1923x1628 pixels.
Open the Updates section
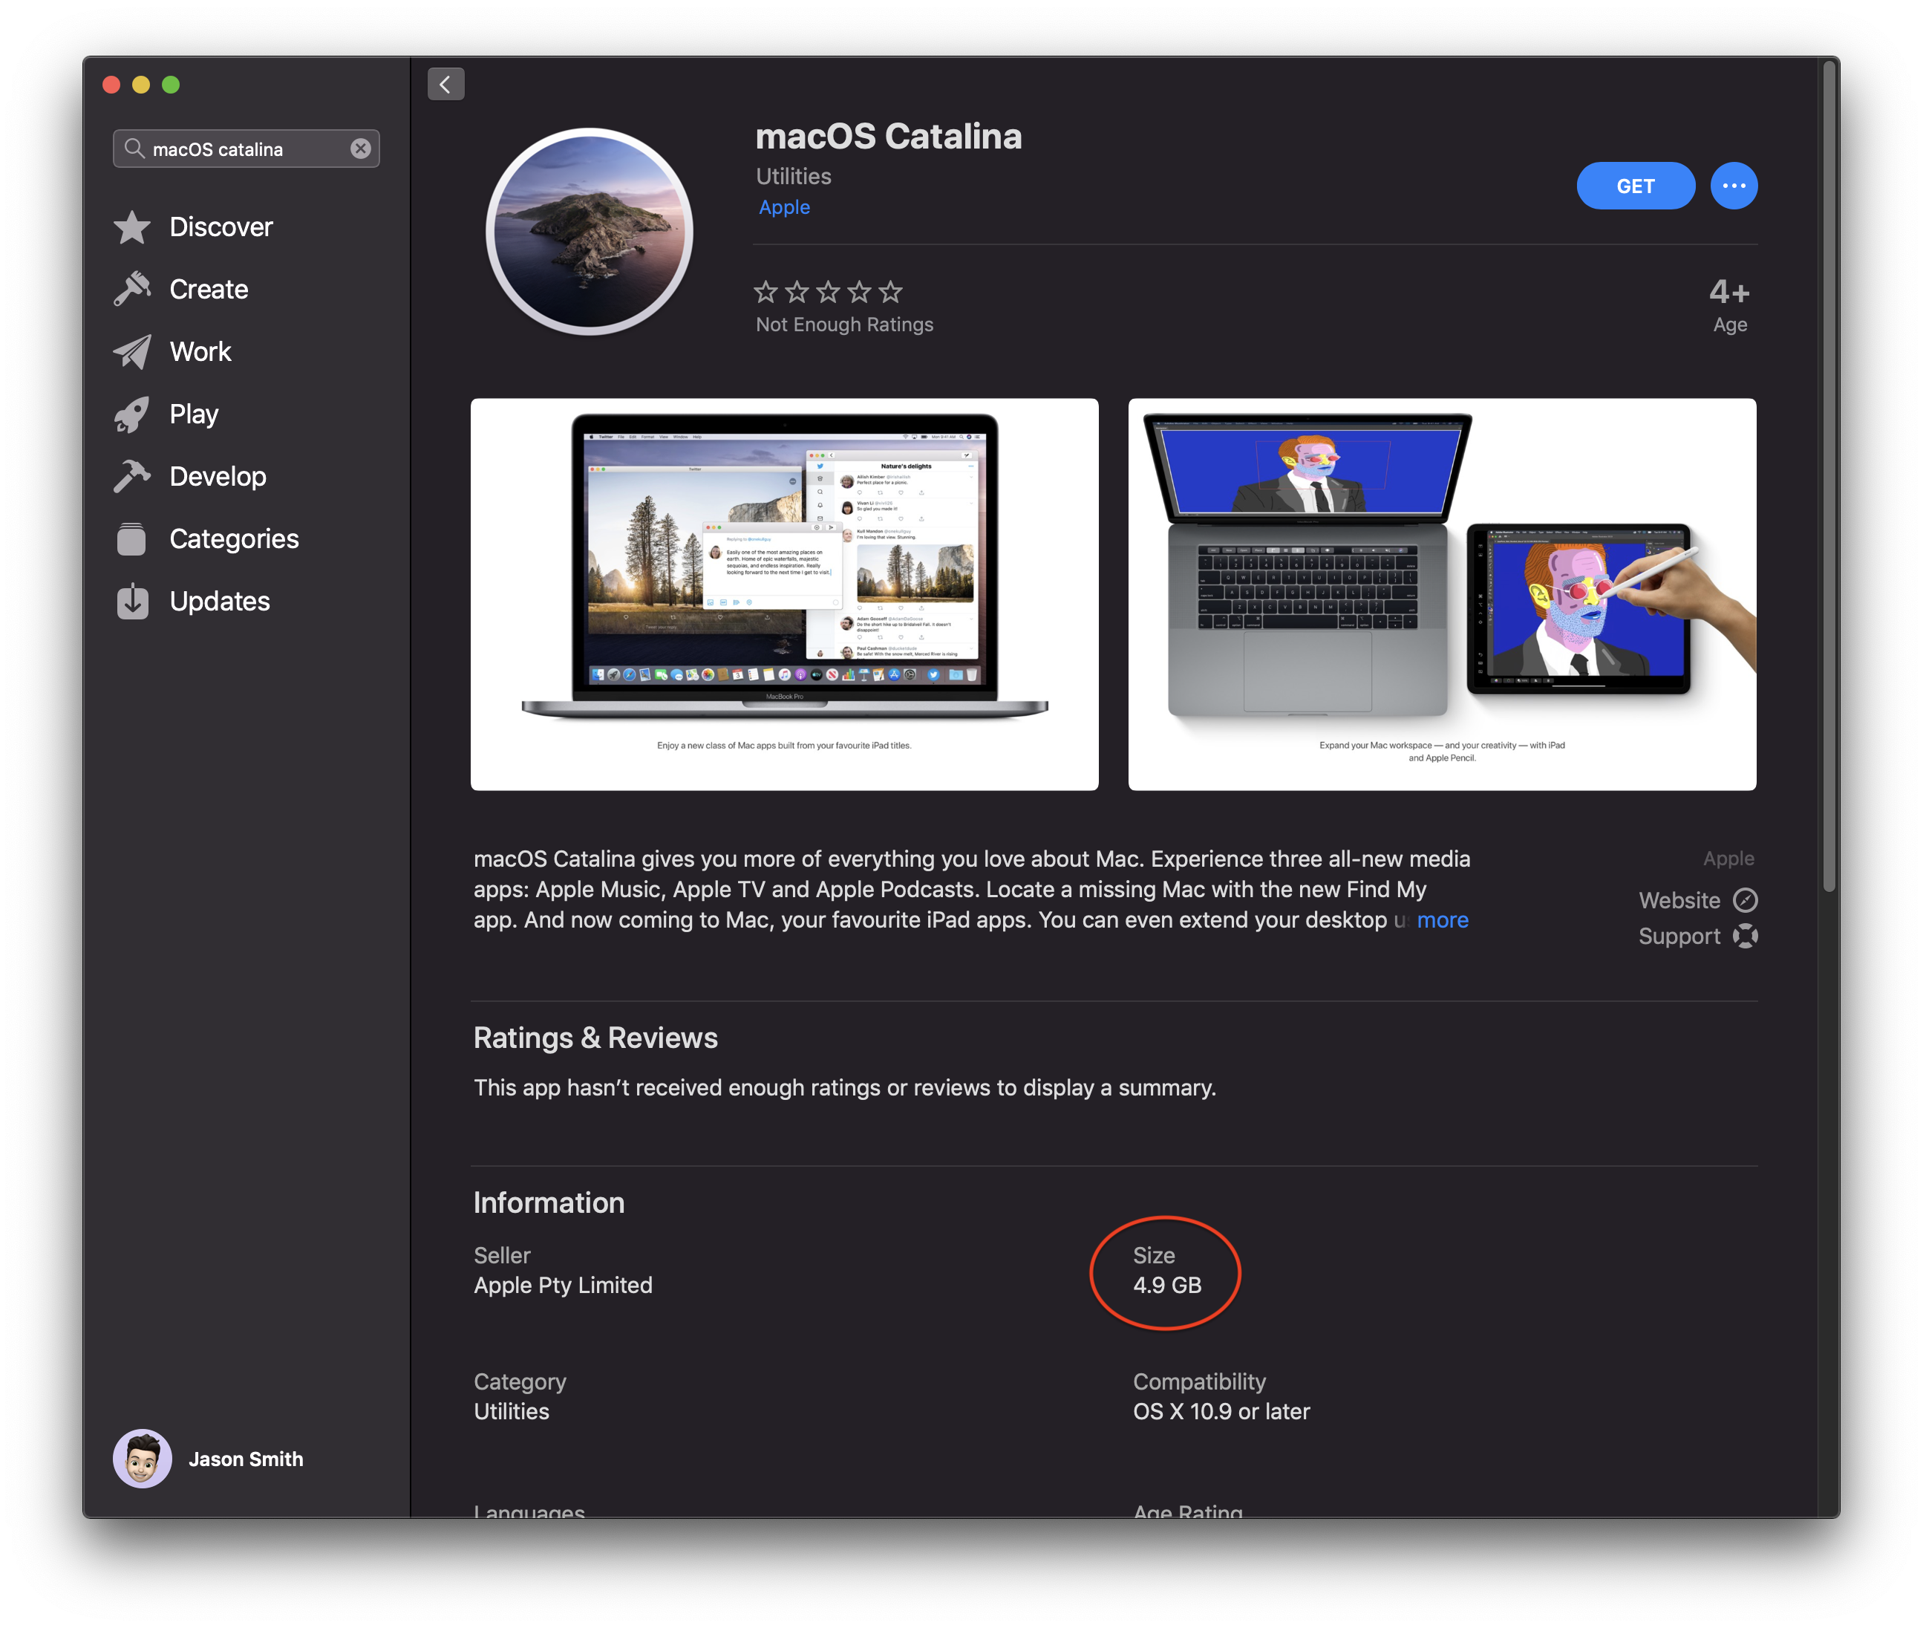coord(220,601)
